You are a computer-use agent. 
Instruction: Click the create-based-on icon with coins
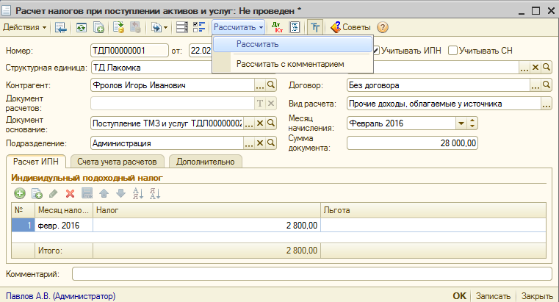[x=118, y=27]
